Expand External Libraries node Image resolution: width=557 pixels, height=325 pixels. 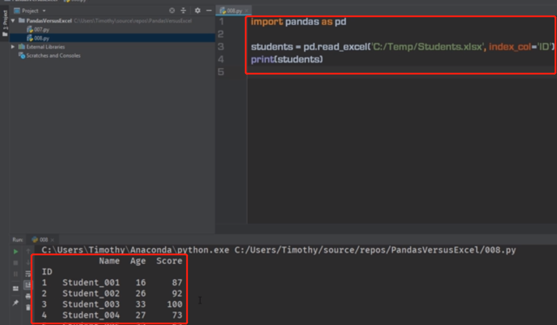[13, 46]
